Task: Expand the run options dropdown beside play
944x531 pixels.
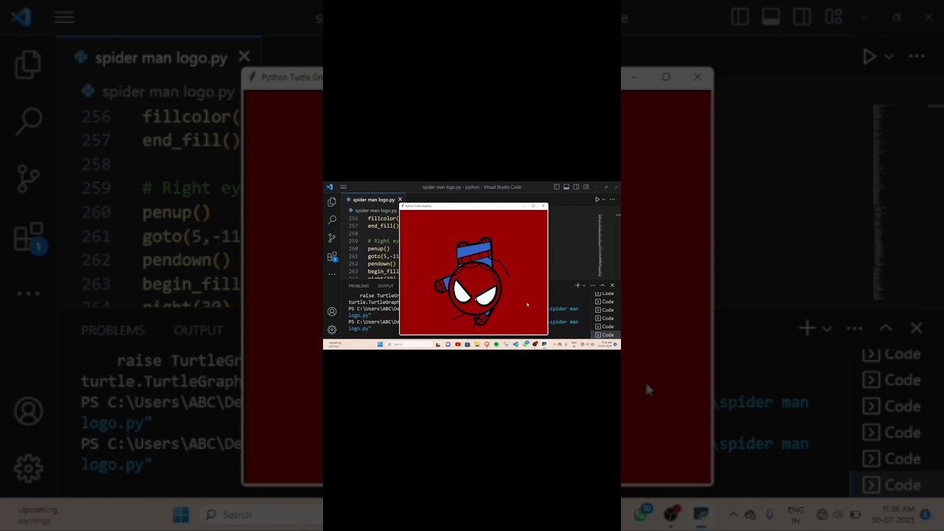Action: point(603,199)
